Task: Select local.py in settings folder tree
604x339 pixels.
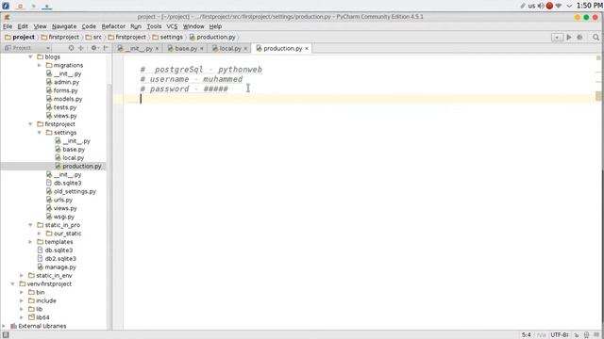Action: [69, 158]
